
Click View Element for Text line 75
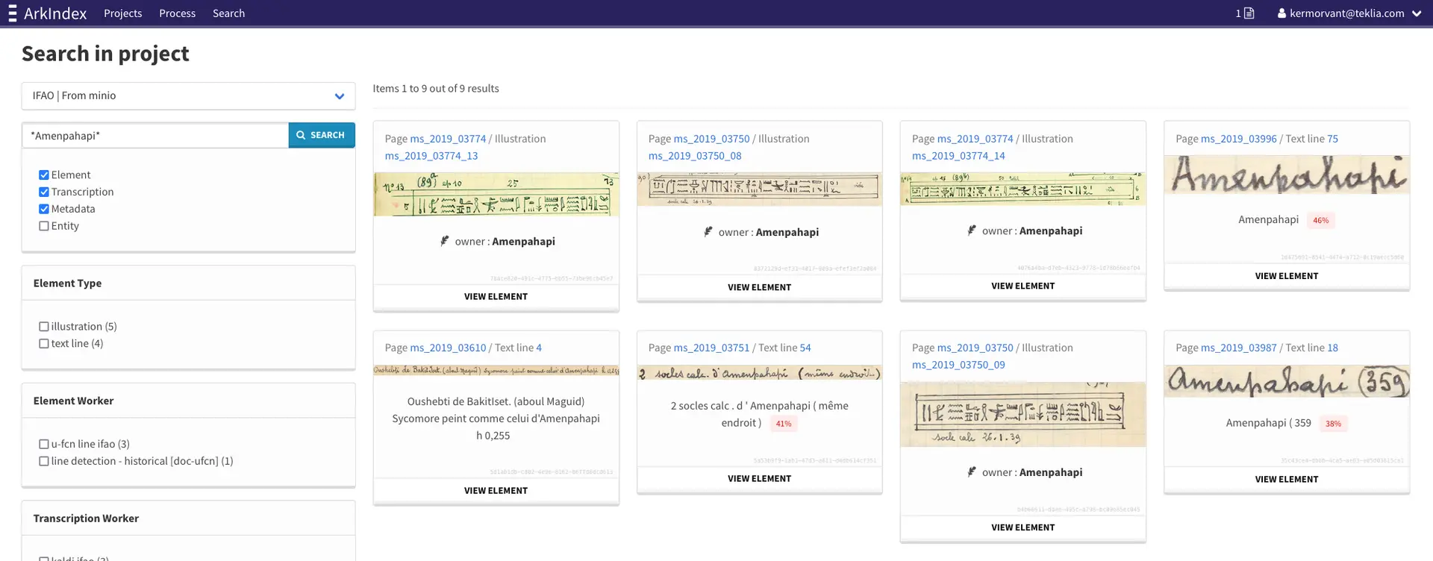tap(1286, 276)
